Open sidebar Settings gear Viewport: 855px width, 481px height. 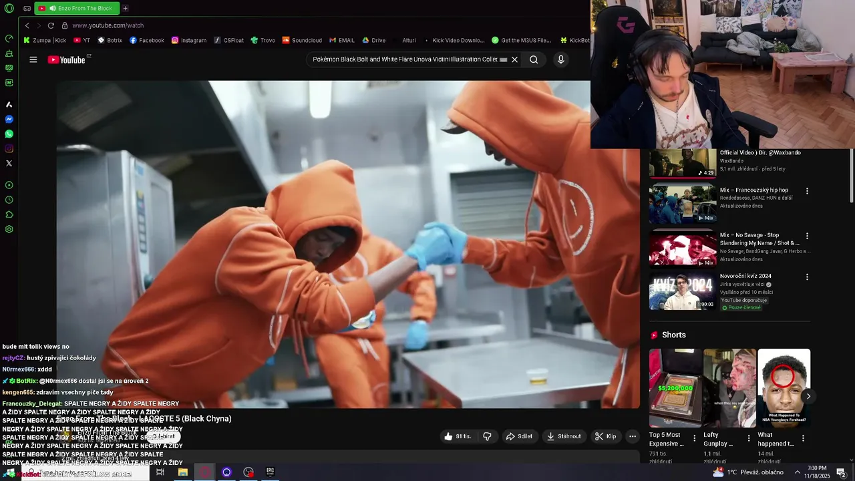[9, 229]
